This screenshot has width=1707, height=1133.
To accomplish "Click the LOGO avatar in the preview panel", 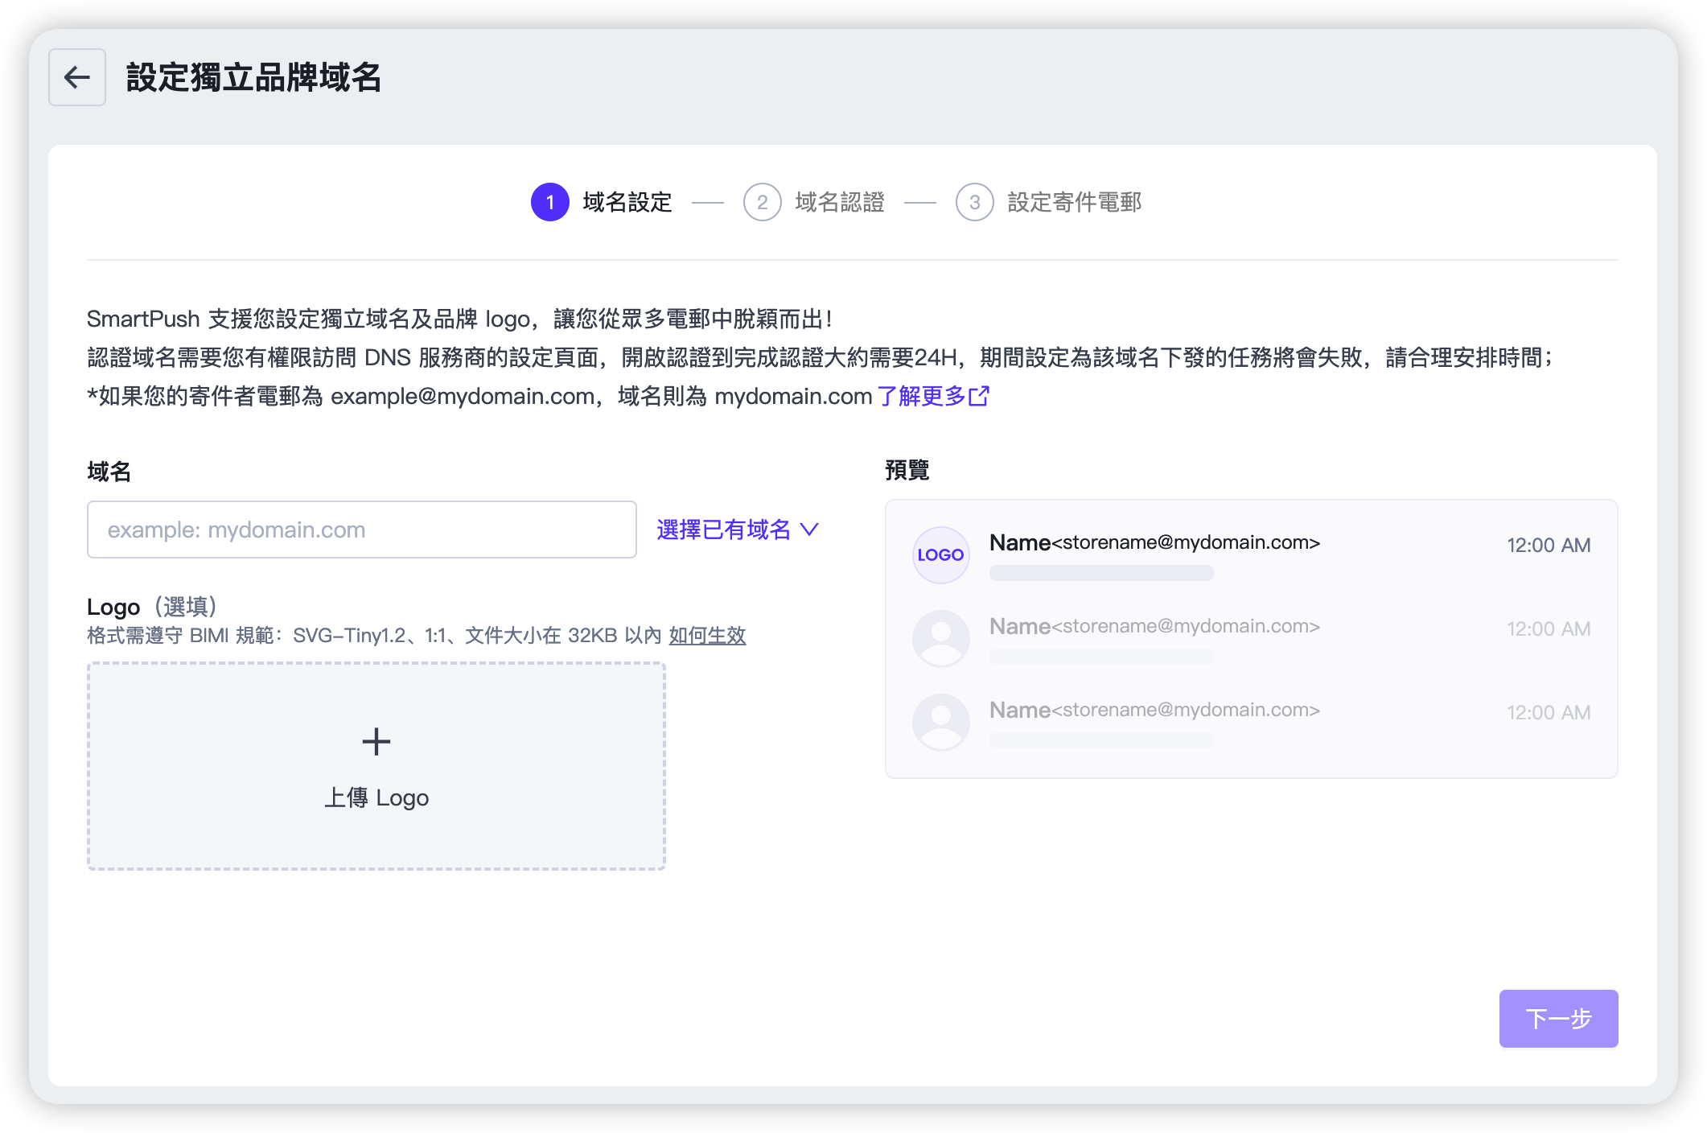I will [940, 554].
